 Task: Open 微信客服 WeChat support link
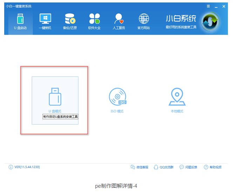139,167
